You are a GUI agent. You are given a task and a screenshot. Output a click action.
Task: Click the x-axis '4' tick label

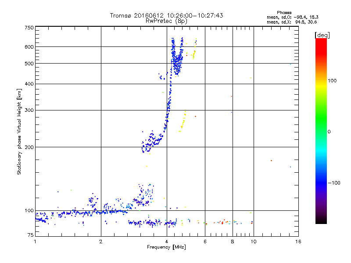(x=167, y=242)
